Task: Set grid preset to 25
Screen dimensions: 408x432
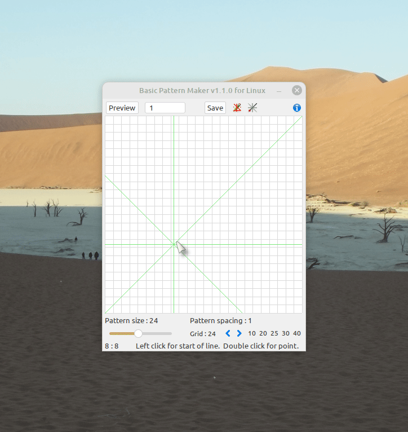Action: tap(274, 334)
